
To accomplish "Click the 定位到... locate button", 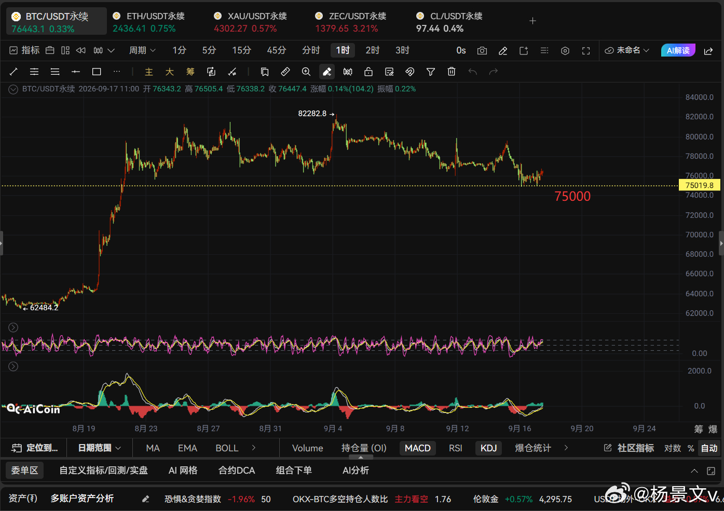I will (x=35, y=448).
